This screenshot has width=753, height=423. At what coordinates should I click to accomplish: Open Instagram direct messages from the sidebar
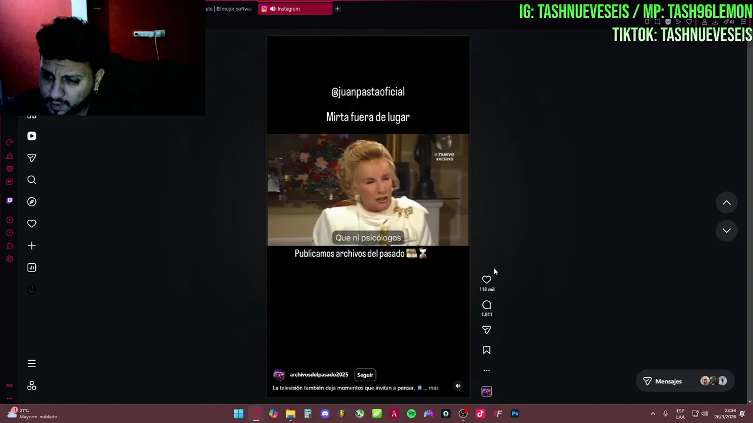tap(32, 157)
